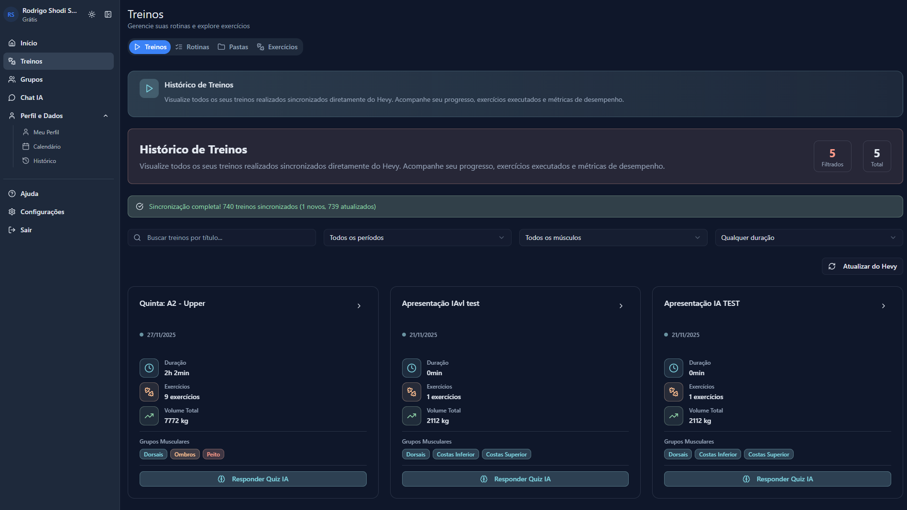
Task: Click Responder Quiz IA for Quinta: A2 - Upper
Action: click(253, 479)
